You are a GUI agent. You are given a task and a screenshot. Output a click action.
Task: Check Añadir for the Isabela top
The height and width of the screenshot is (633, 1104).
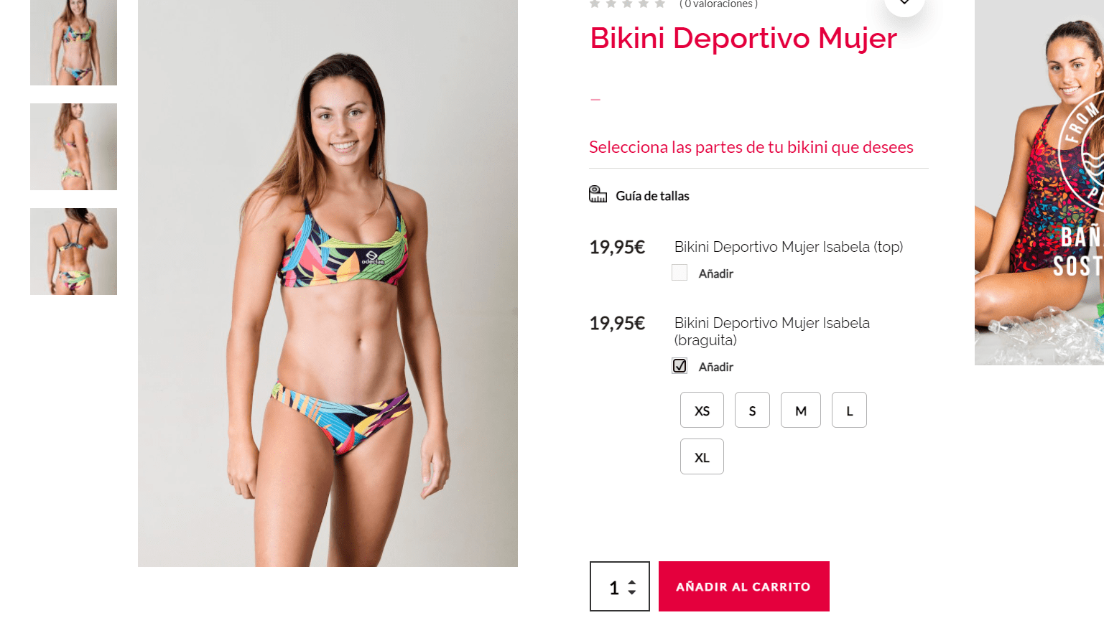pos(679,273)
